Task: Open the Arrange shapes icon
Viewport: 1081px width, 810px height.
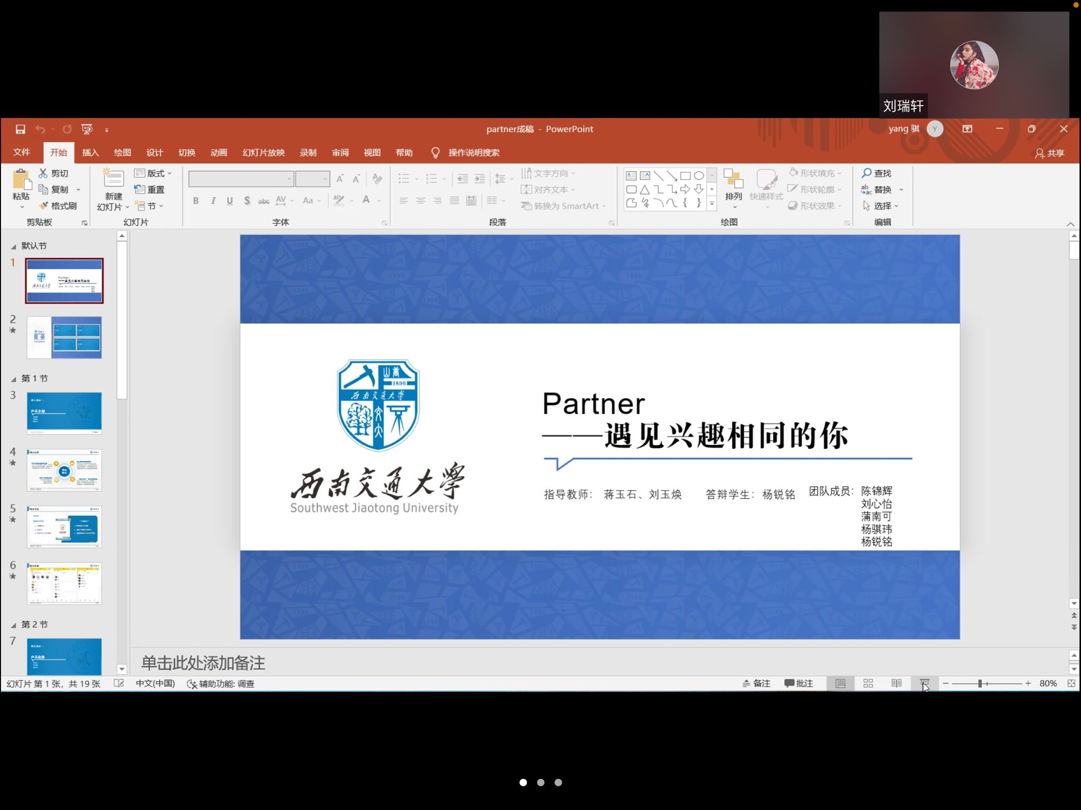Action: tap(733, 179)
